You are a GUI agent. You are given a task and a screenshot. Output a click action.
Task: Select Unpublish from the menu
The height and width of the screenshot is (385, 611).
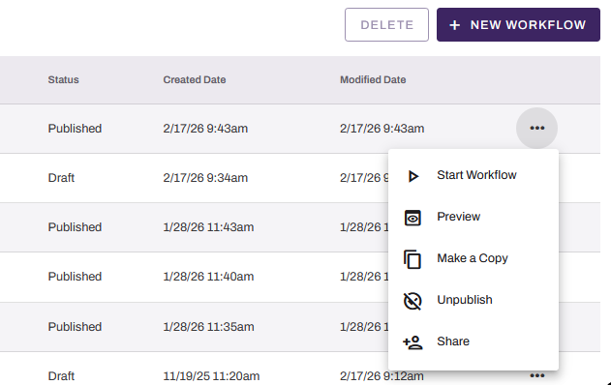(x=474, y=300)
